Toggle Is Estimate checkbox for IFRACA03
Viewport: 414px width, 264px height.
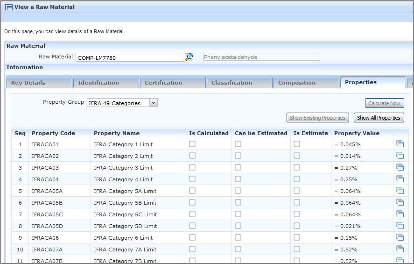[x=297, y=167]
